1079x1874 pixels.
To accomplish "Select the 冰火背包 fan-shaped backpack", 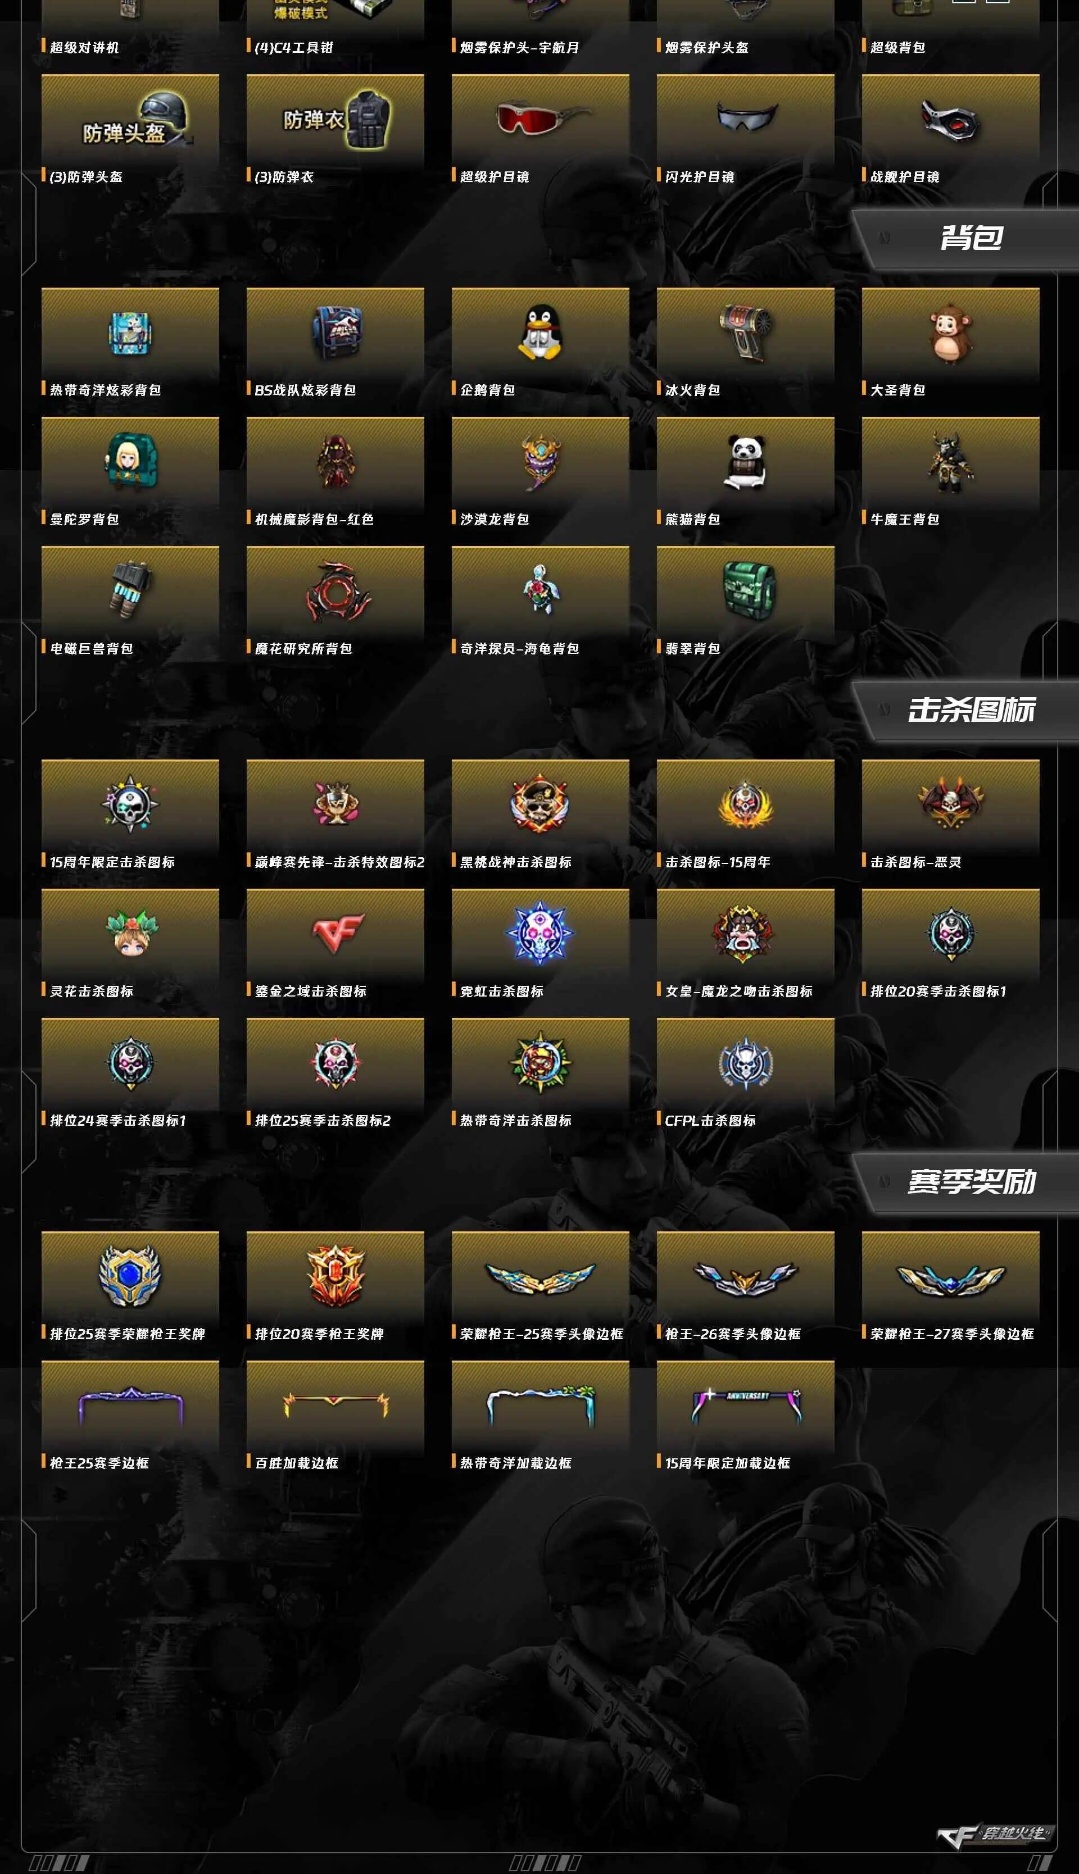I will click(x=745, y=333).
